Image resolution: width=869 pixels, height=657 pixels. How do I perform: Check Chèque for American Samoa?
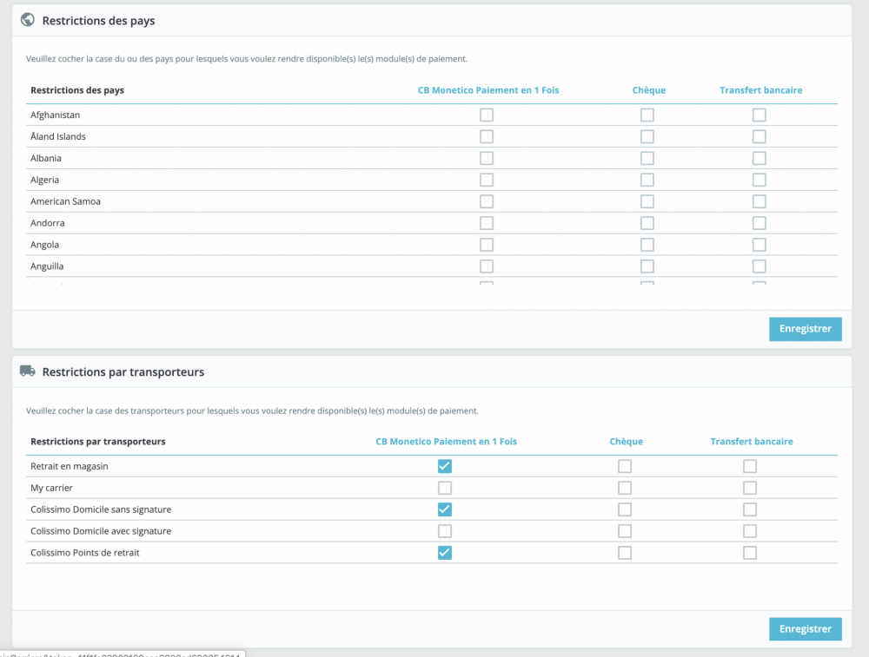pyautogui.click(x=647, y=201)
